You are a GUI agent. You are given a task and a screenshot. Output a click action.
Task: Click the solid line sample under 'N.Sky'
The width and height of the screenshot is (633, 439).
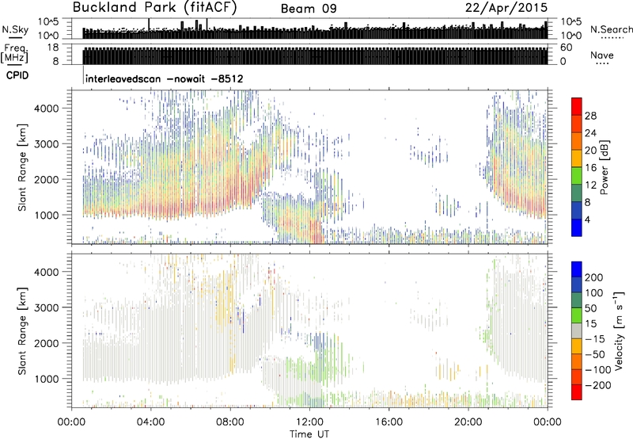coord(15,37)
